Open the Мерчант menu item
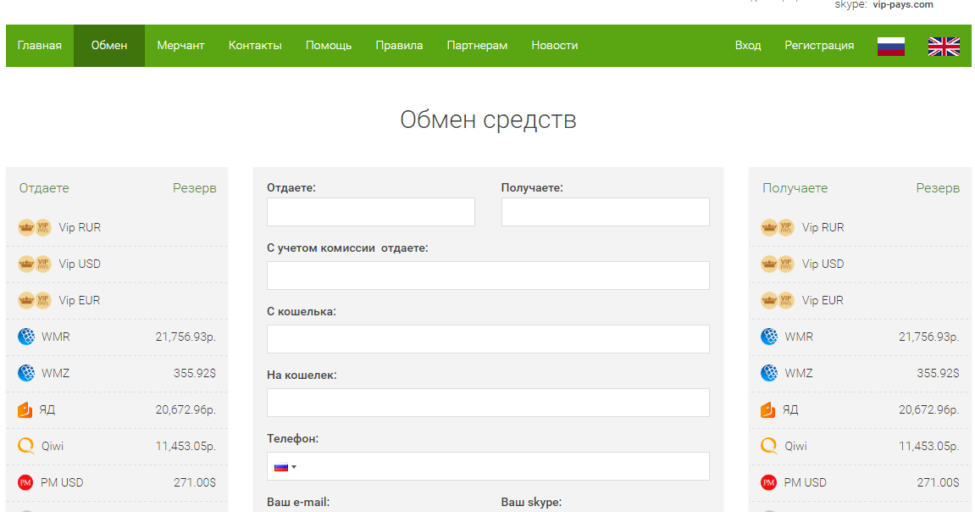Viewport: 975px width, 512px height. [180, 46]
